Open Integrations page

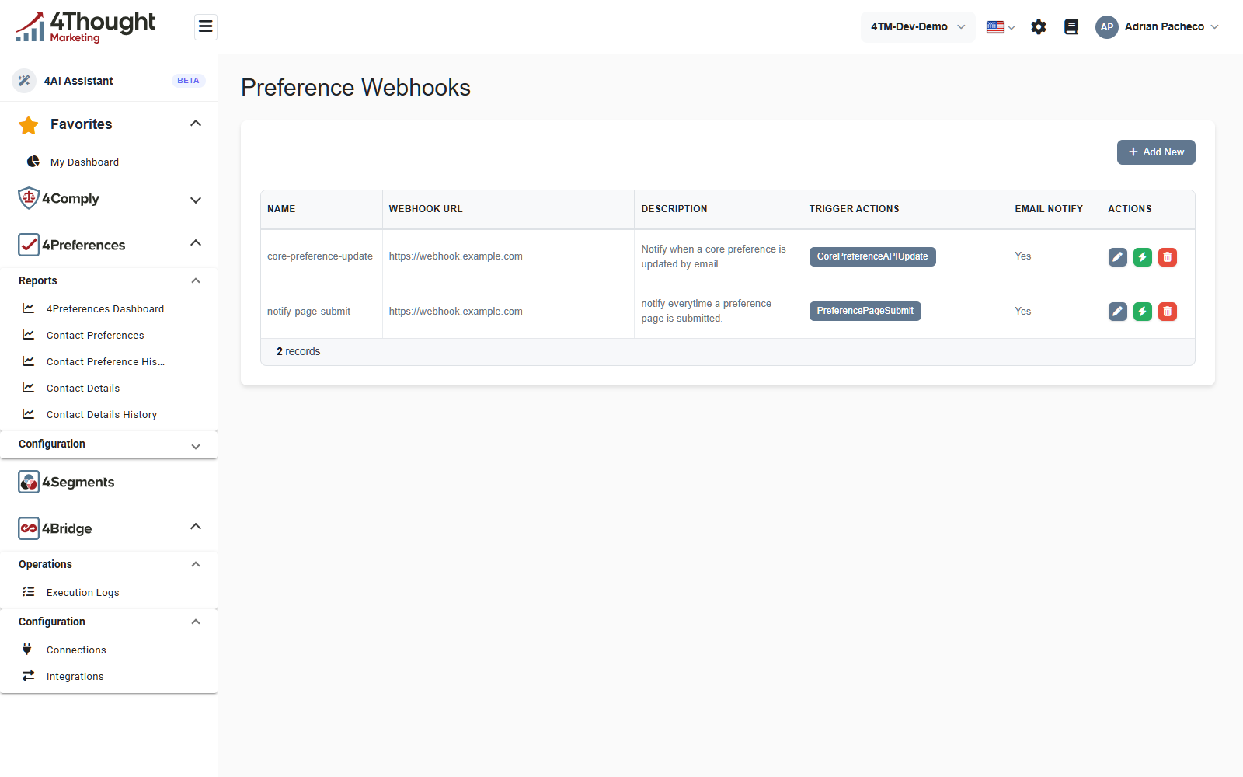coord(75,676)
